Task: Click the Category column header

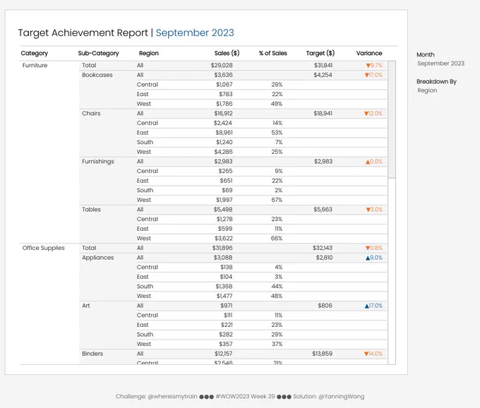Action: coord(35,53)
